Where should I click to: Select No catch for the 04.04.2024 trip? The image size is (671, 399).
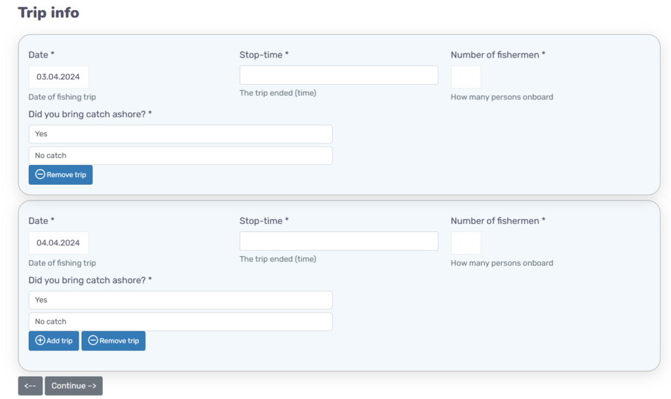pyautogui.click(x=180, y=322)
